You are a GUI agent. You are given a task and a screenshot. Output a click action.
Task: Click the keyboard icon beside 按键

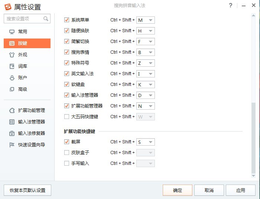pyautogui.click(x=12, y=43)
